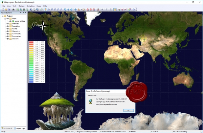This screenshot has width=203, height=133.
Task: Click red legend swatch for 0.00-1.00
Action: pyautogui.click(x=31, y=42)
